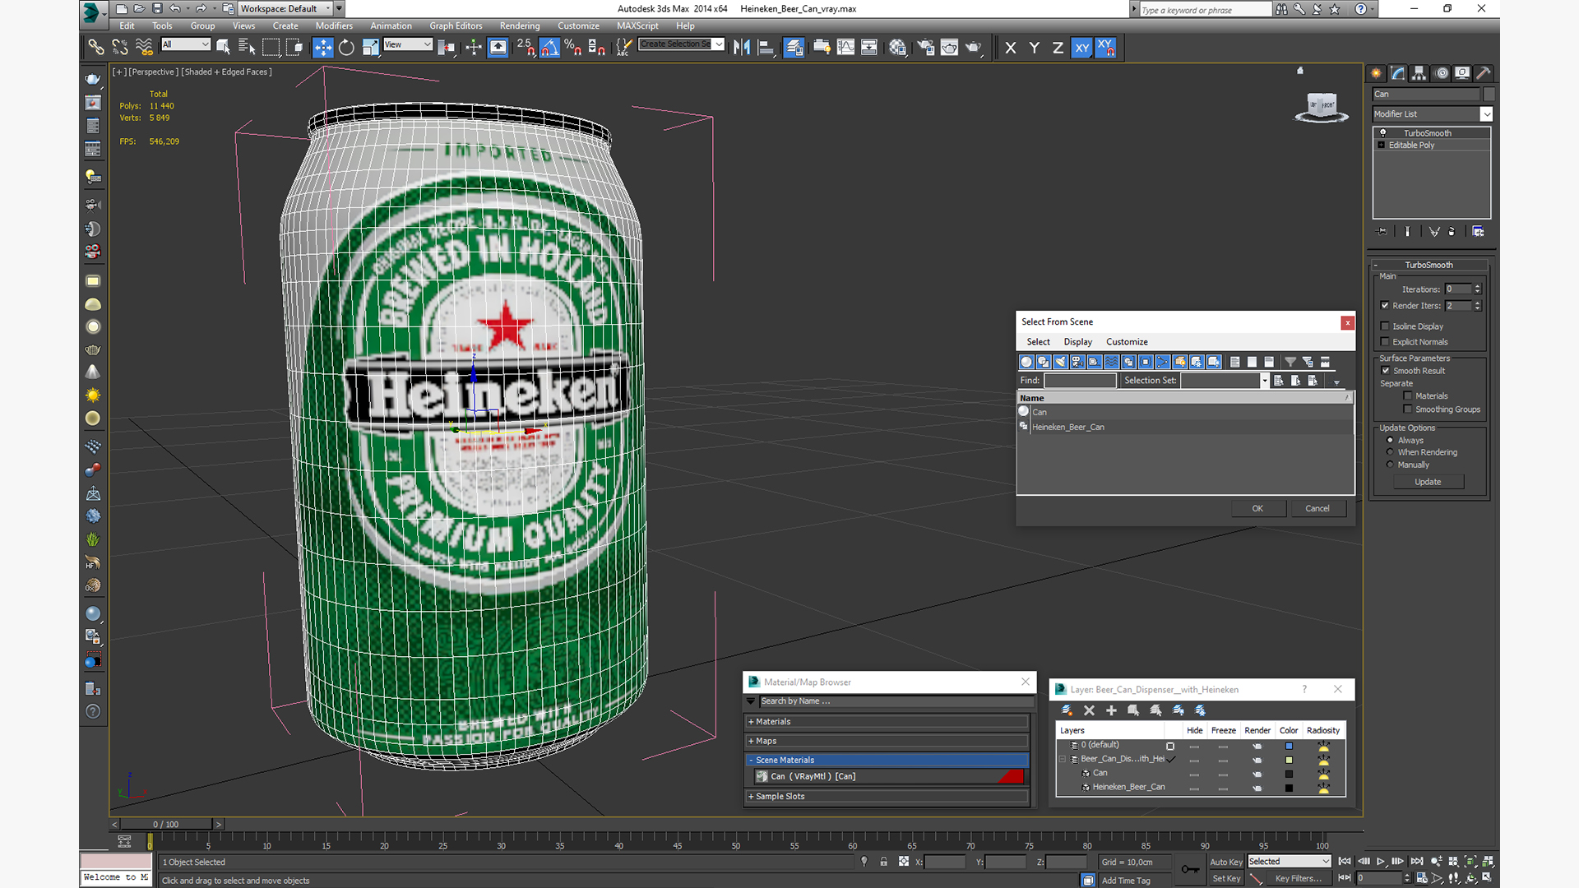Image resolution: width=1579 pixels, height=888 pixels.
Task: Open the Display menu in Select From Scene
Action: tap(1077, 342)
